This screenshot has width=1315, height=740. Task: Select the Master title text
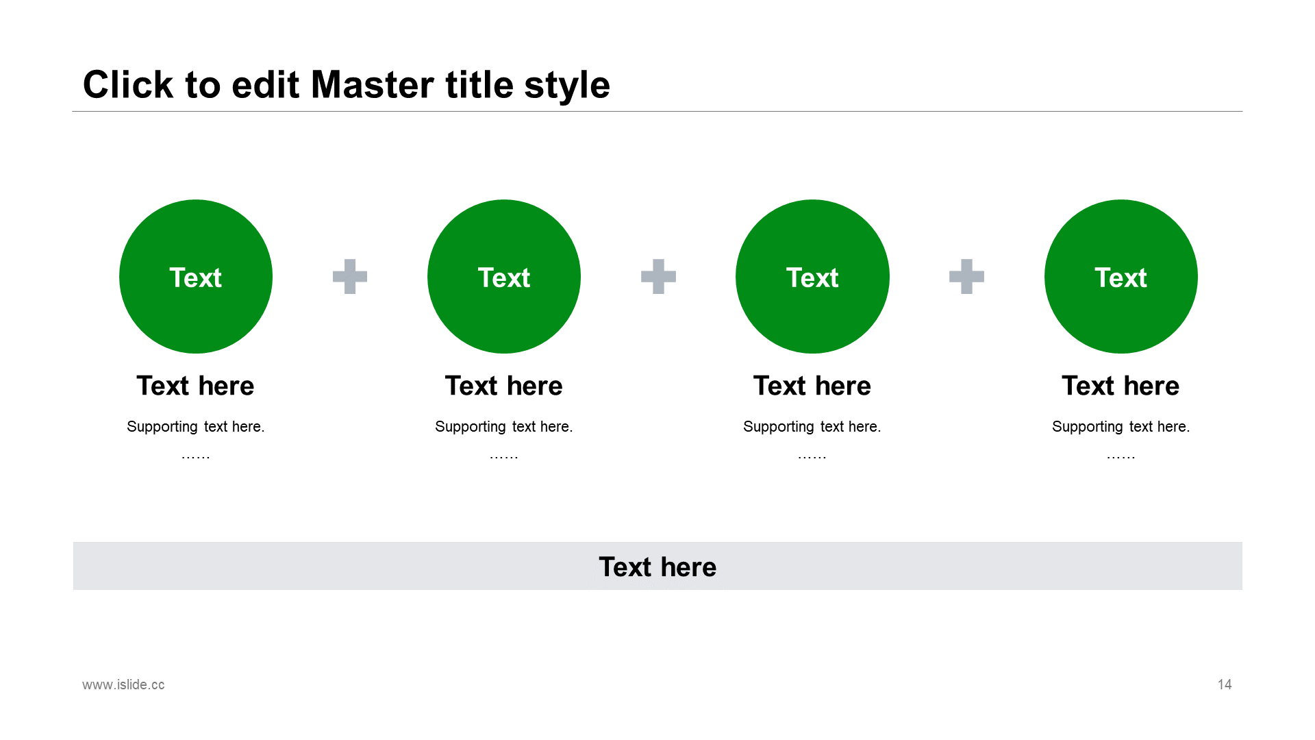[x=346, y=85]
